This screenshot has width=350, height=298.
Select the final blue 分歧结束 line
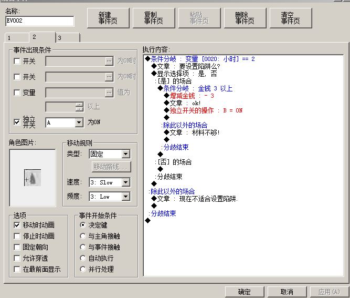coord(163,214)
